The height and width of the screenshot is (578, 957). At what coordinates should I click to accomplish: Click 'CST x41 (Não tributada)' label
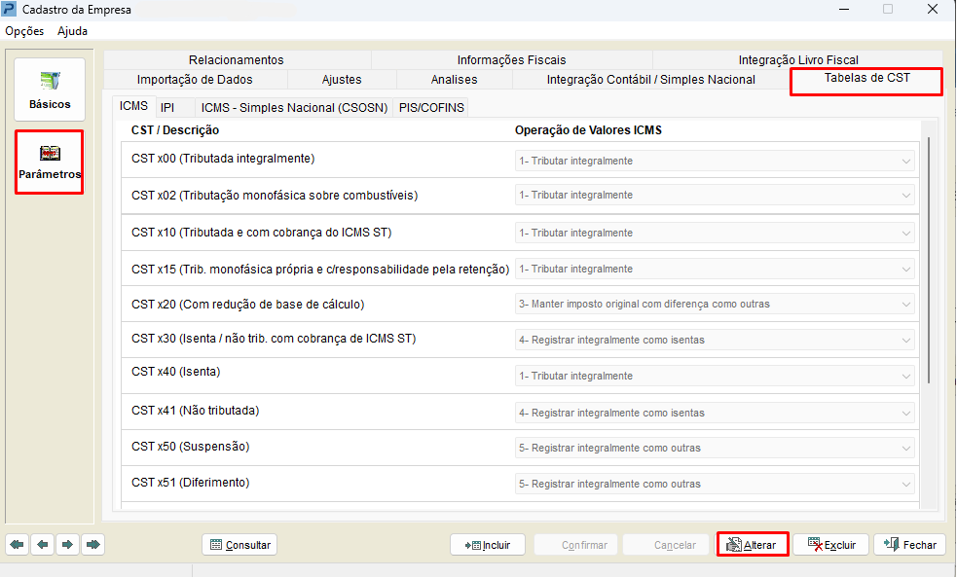[196, 411]
